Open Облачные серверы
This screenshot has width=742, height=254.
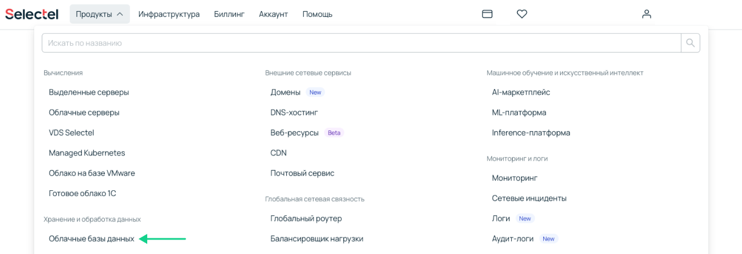click(x=84, y=113)
